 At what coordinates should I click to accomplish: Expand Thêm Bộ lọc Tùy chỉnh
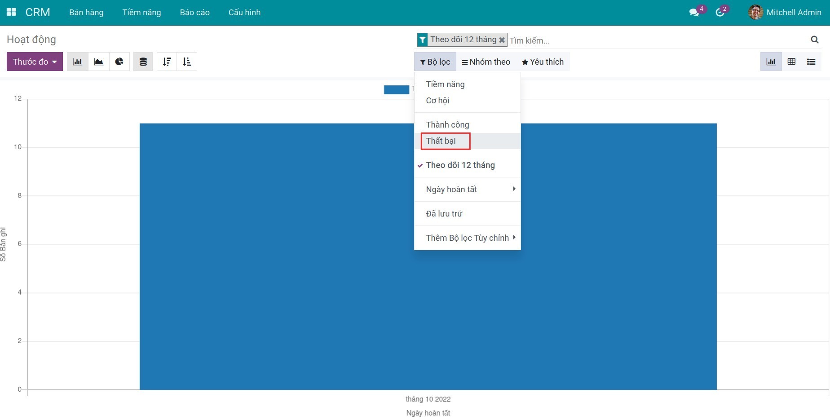tap(467, 238)
